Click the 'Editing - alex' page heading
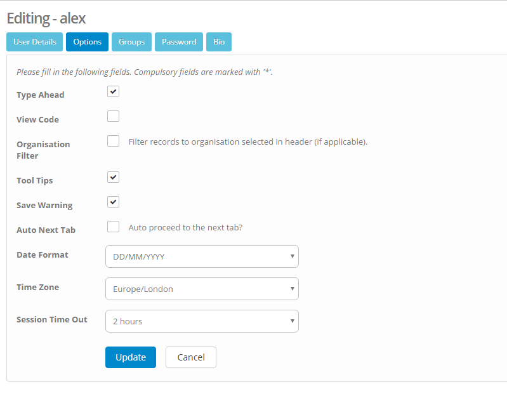 click(x=46, y=18)
